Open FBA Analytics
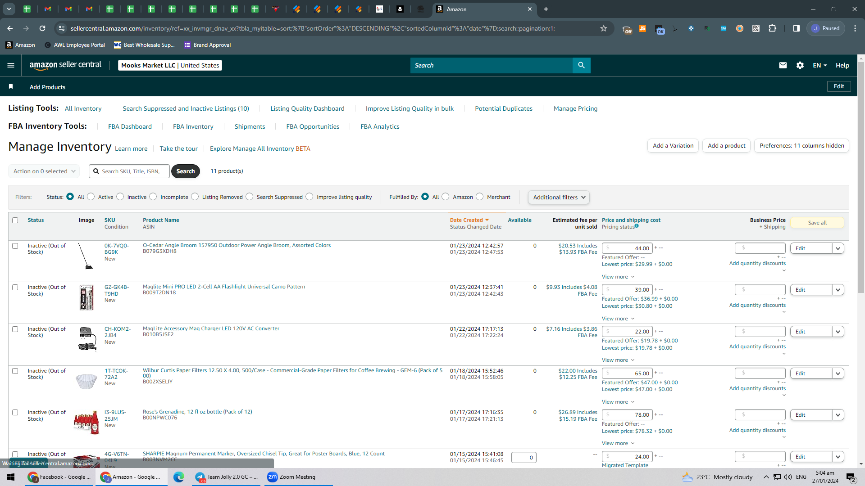Viewport: 865px width, 486px height. click(380, 126)
